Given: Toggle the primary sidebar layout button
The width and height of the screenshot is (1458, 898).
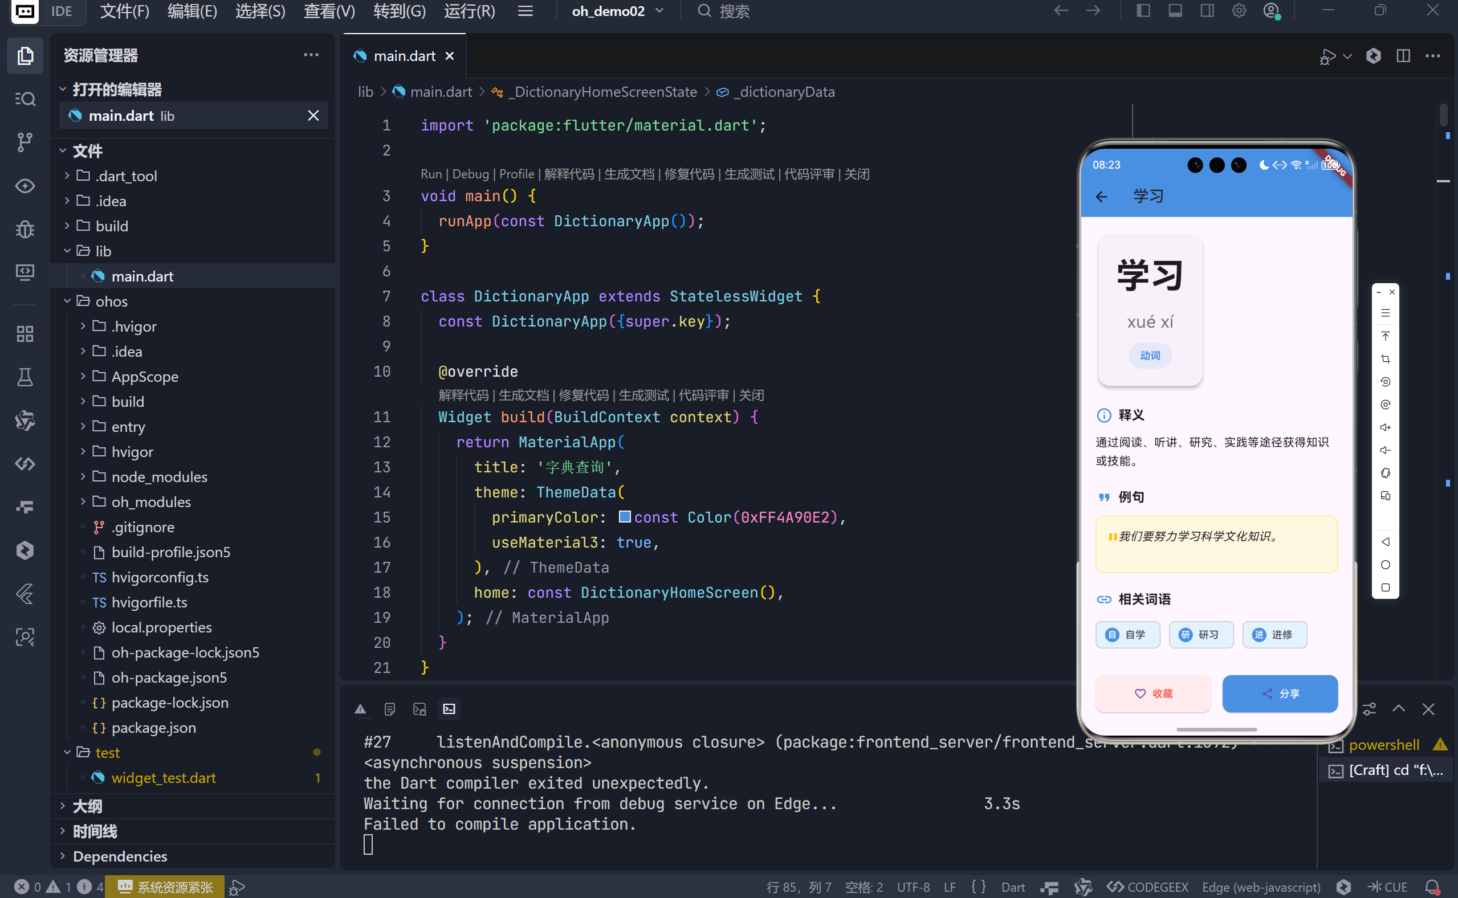Looking at the screenshot, I should click(x=1143, y=11).
